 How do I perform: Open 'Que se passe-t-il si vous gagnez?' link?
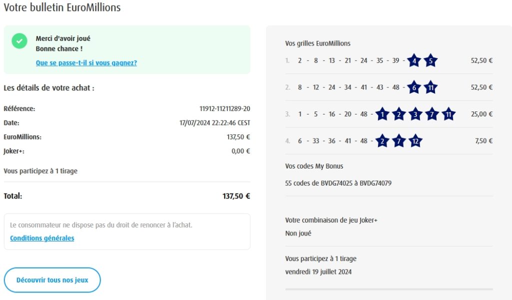pyautogui.click(x=86, y=63)
